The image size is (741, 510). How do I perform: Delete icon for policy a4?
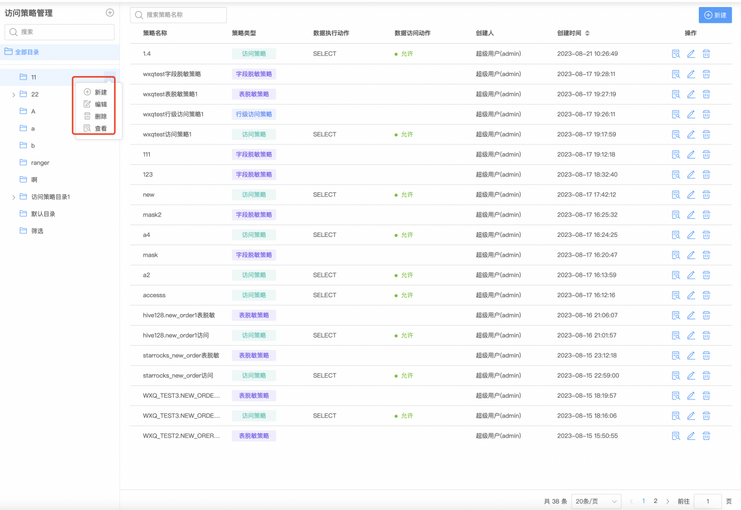click(x=706, y=235)
